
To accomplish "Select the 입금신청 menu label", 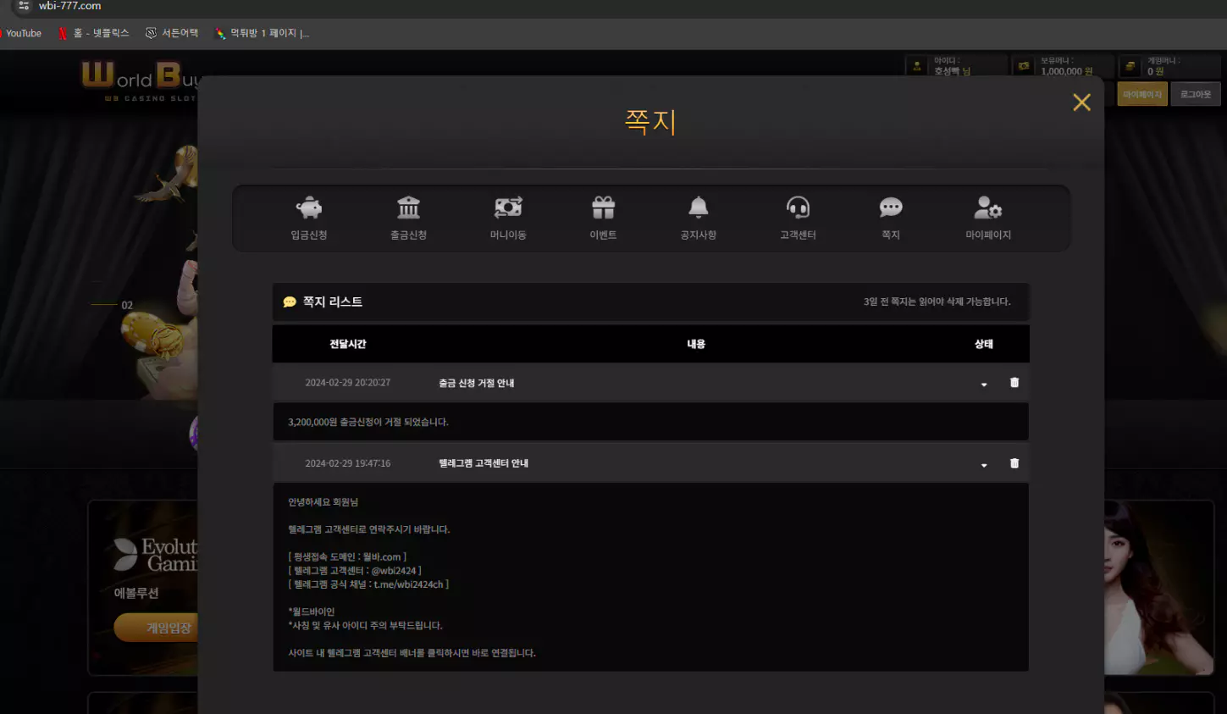I will (309, 235).
